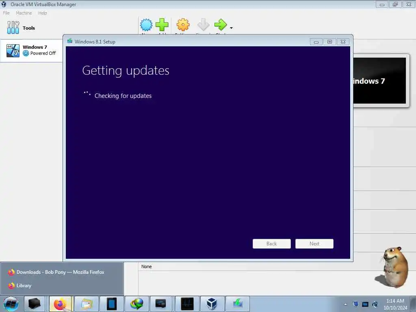The height and width of the screenshot is (312, 416).
Task: Open the performance monitor graph taskbar icon
Action: coord(187,304)
